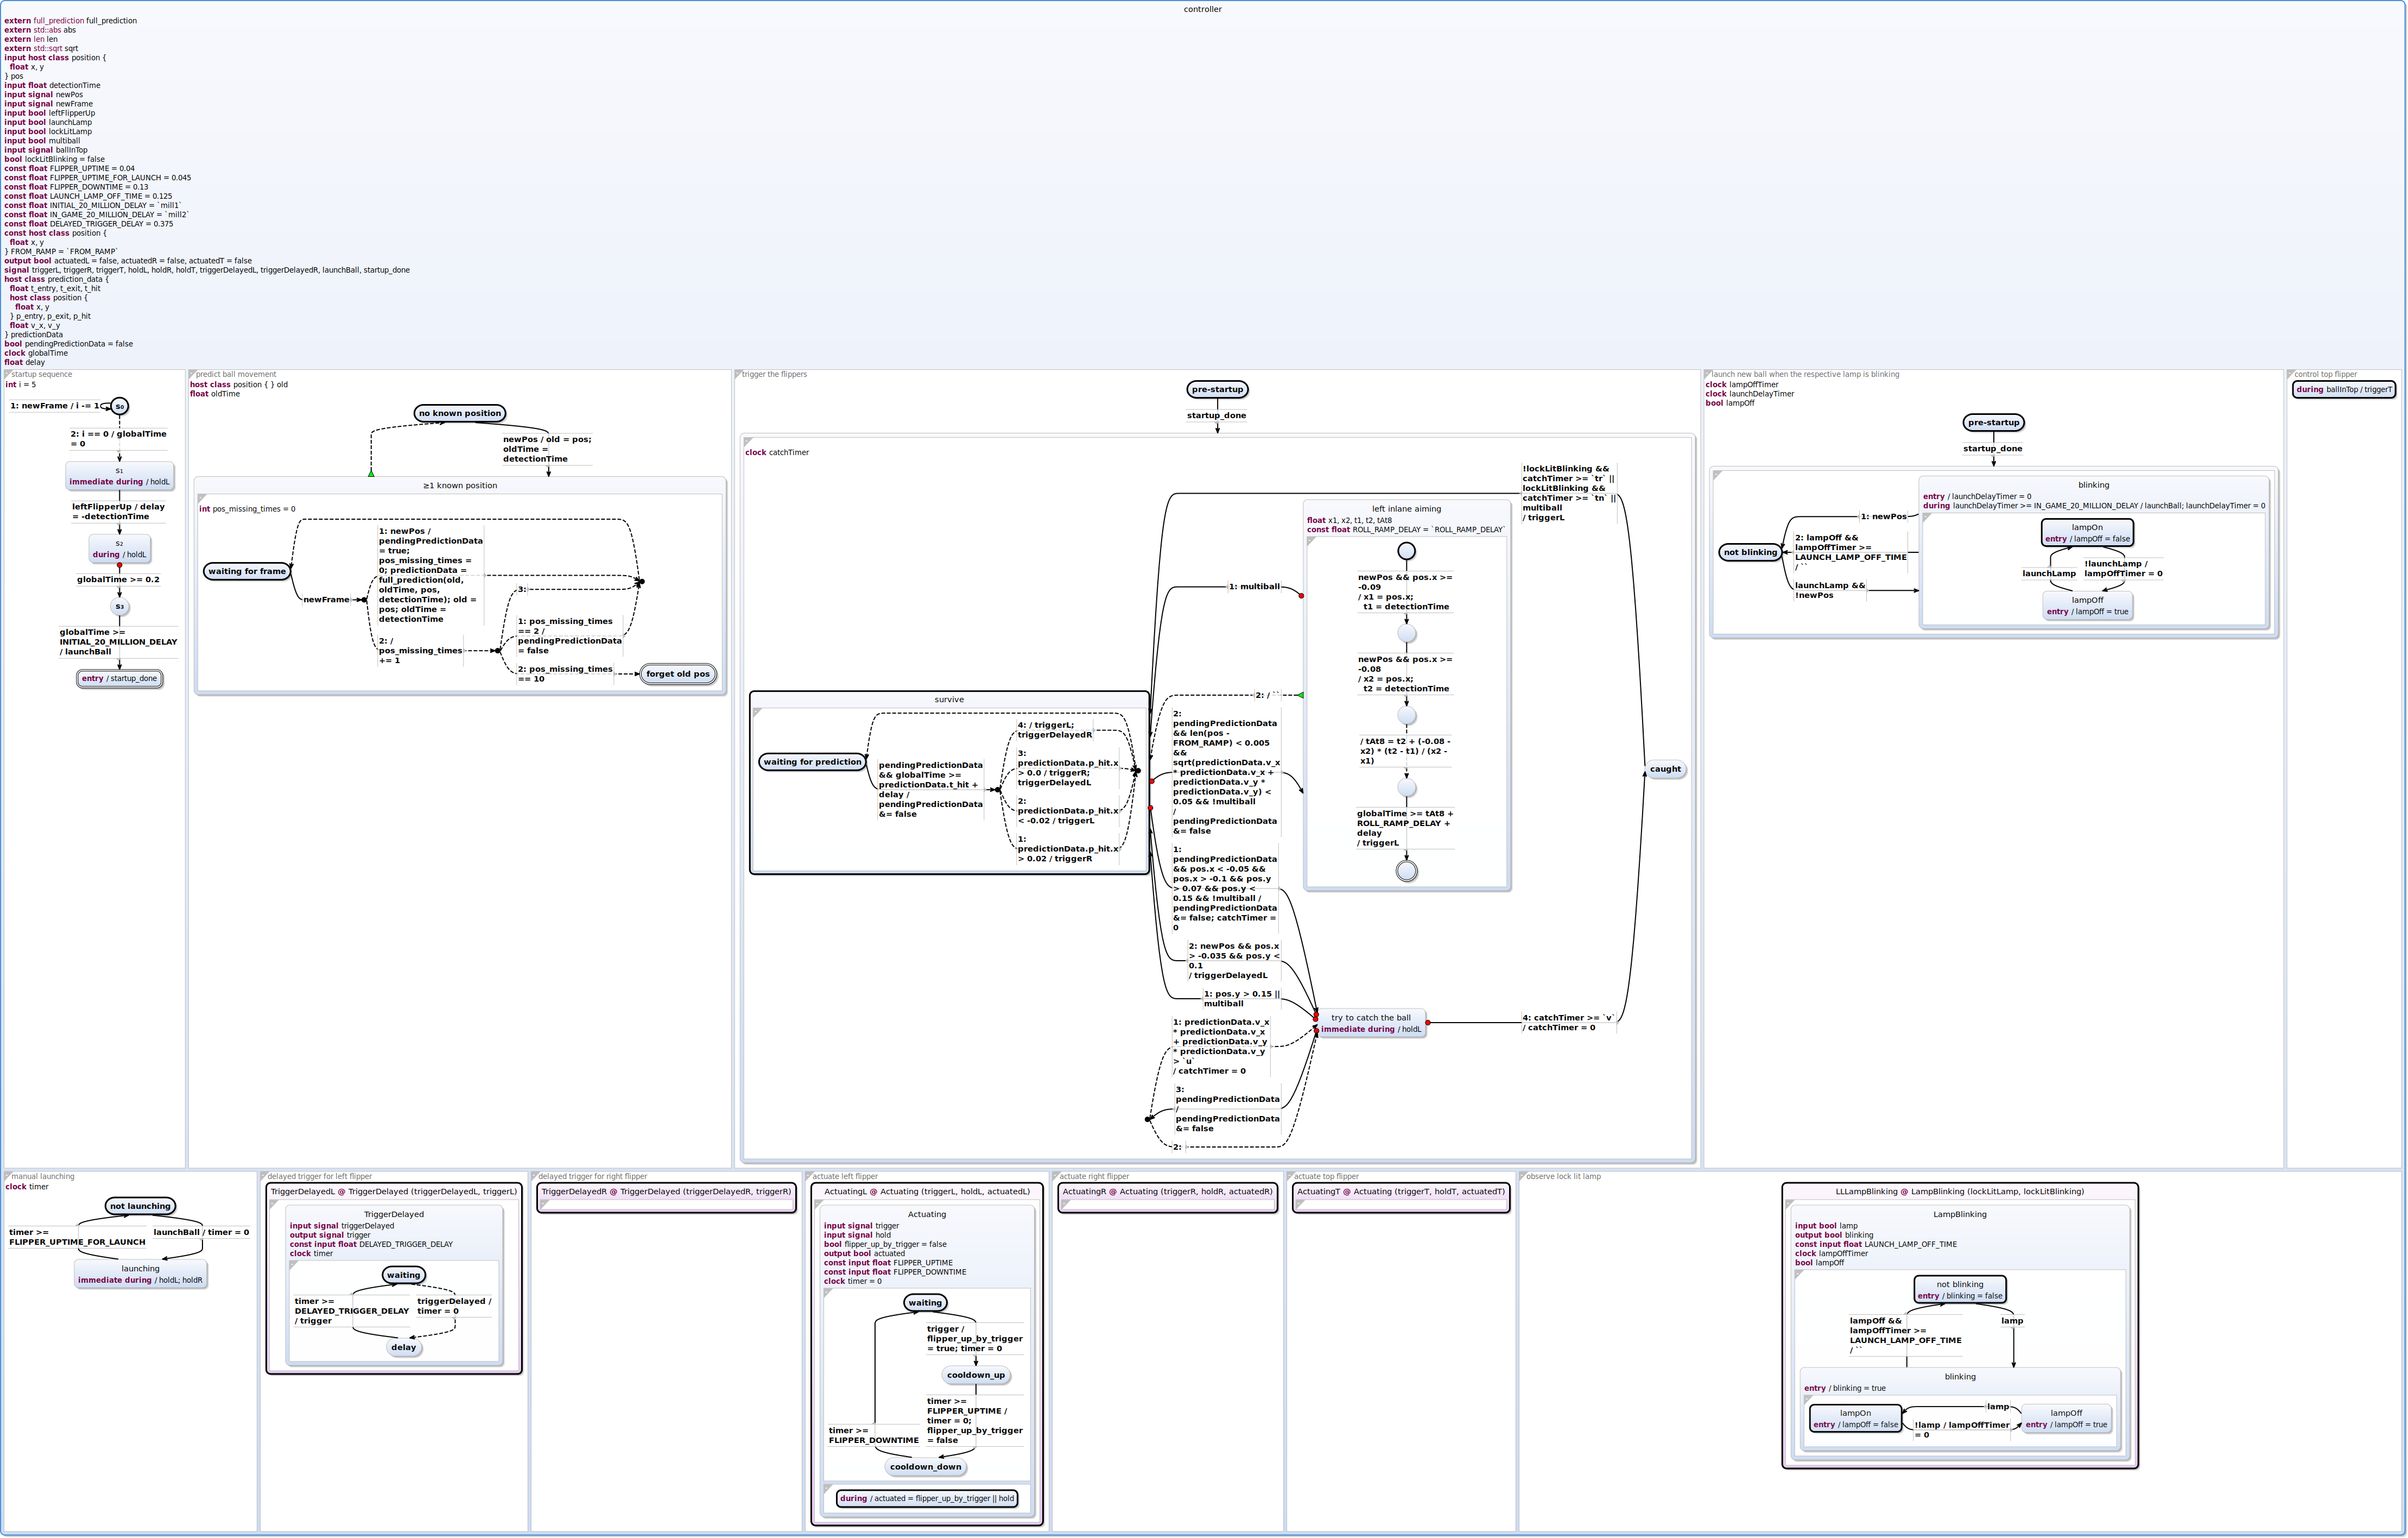
Task: Collapse the 'predict ball movement' region
Action: 193,375
